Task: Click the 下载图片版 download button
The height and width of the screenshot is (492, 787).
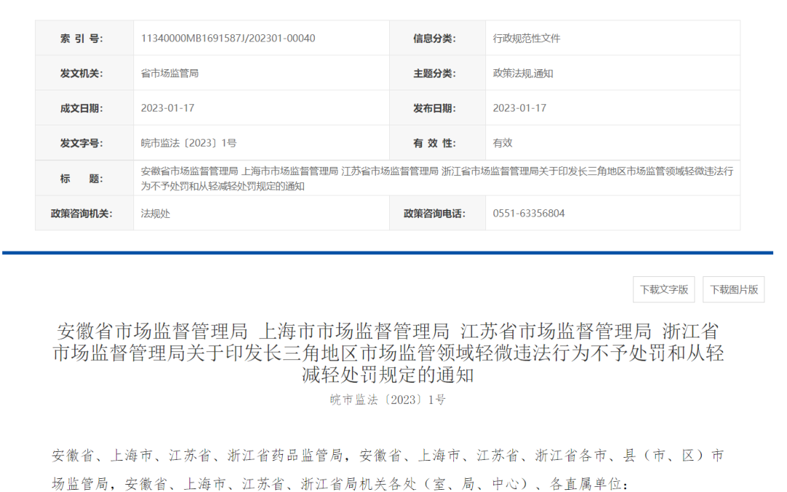Action: point(733,289)
